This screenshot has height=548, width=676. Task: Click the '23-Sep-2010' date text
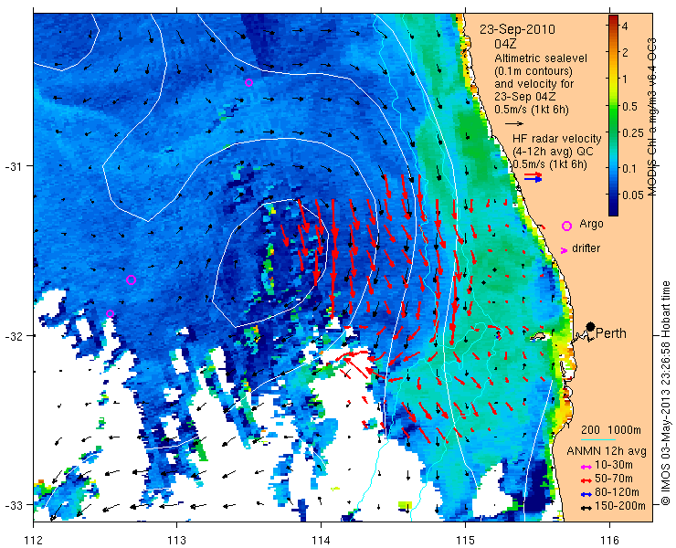[517, 29]
